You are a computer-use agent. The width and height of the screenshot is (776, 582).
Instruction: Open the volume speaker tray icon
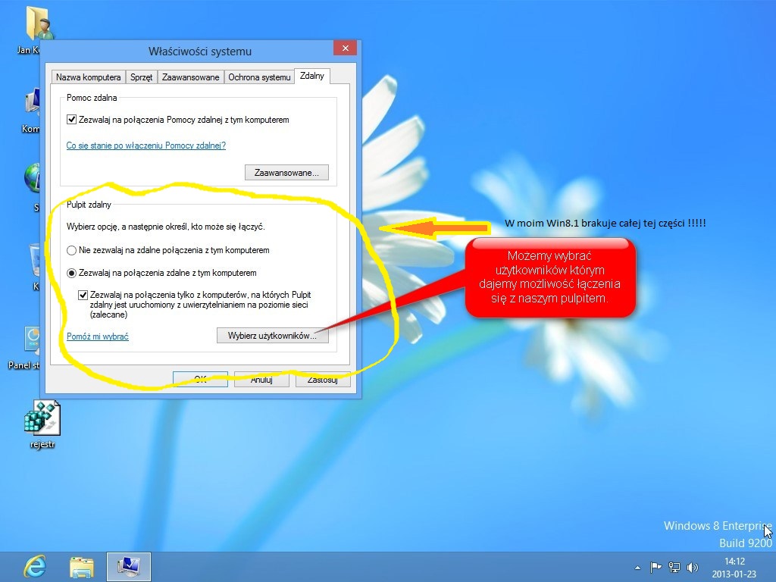pos(693,568)
